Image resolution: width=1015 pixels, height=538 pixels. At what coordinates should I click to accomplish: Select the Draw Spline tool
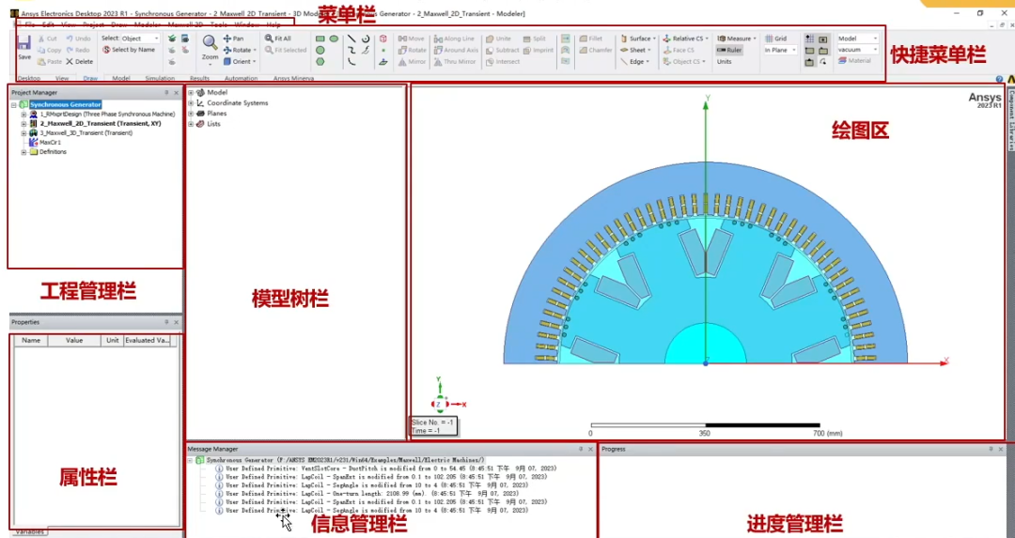351,51
